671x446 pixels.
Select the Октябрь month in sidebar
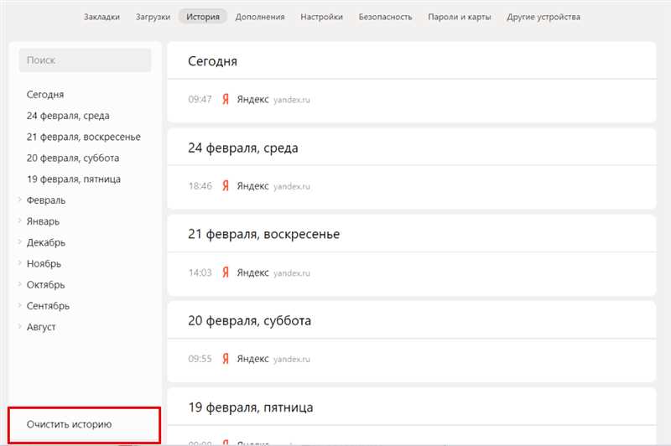[x=45, y=285]
